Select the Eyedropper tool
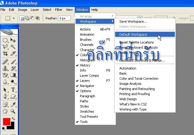194x135 pixels. click(x=13, y=104)
